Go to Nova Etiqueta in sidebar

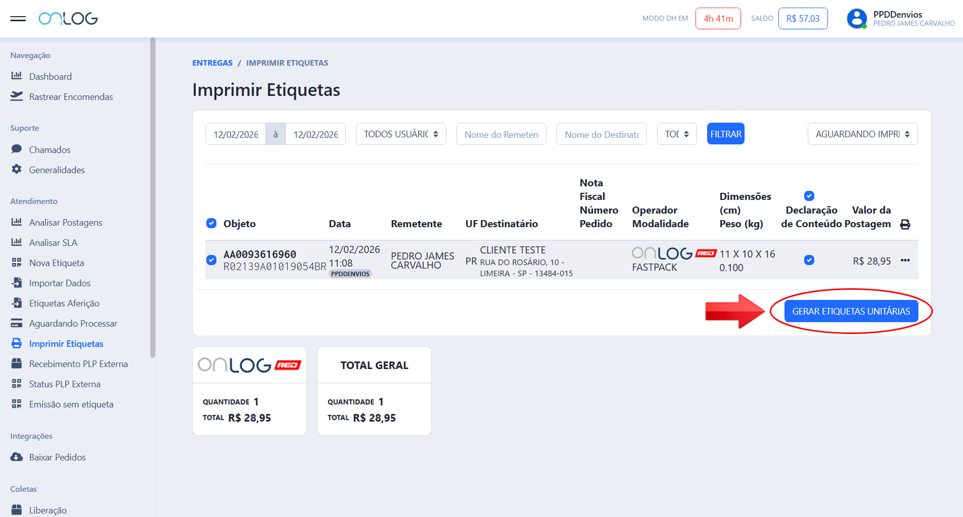56,263
